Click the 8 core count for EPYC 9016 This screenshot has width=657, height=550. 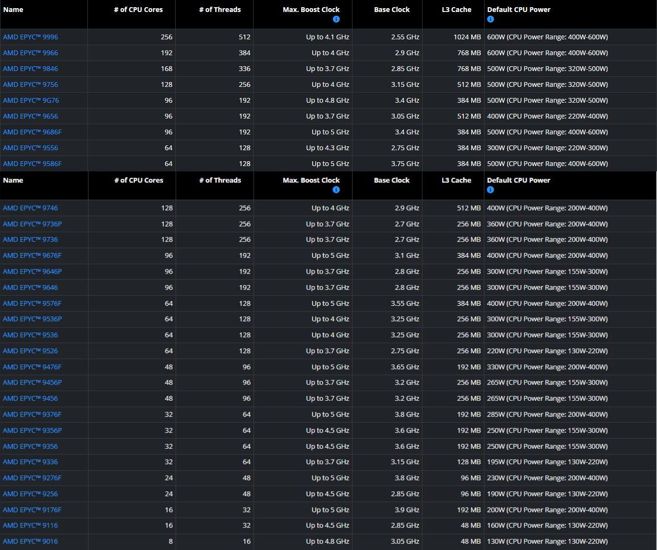coord(170,541)
